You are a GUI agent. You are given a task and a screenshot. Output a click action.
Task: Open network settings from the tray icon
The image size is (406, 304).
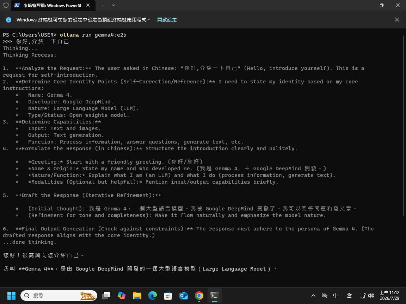coord(363,296)
